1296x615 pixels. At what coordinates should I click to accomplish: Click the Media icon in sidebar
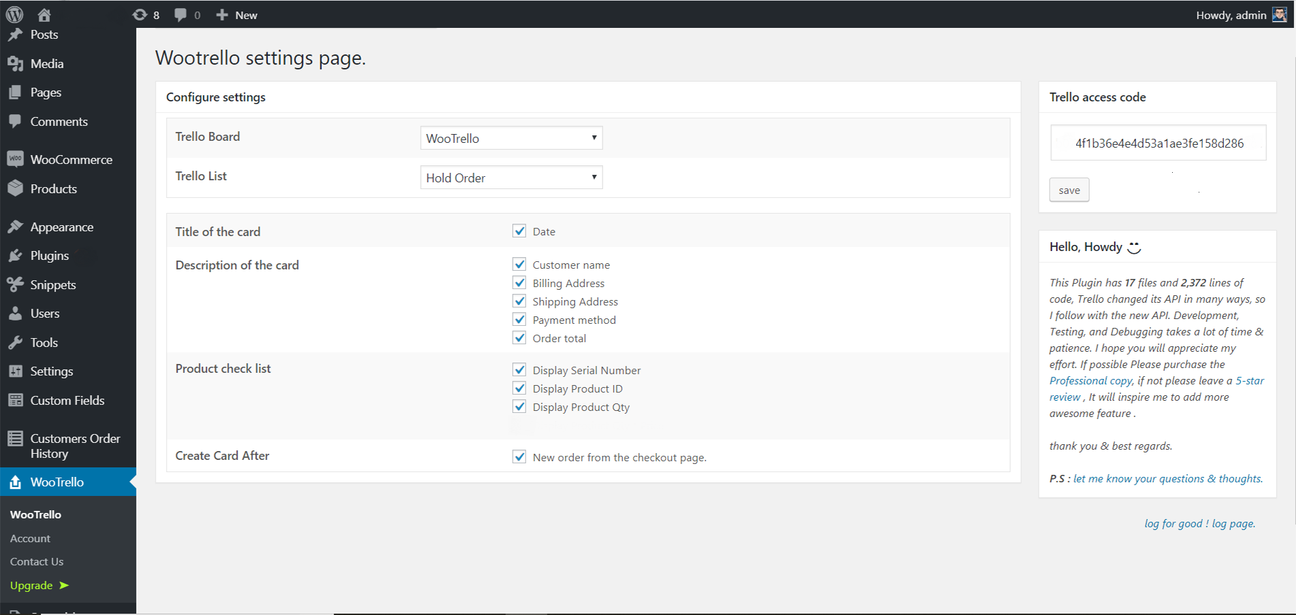click(x=15, y=64)
